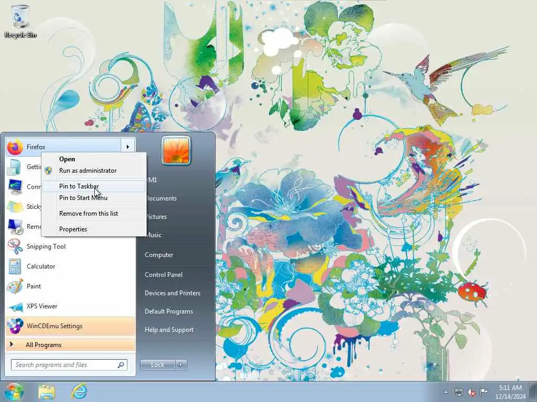Open the Documents link
537x402 pixels.
click(x=162, y=198)
